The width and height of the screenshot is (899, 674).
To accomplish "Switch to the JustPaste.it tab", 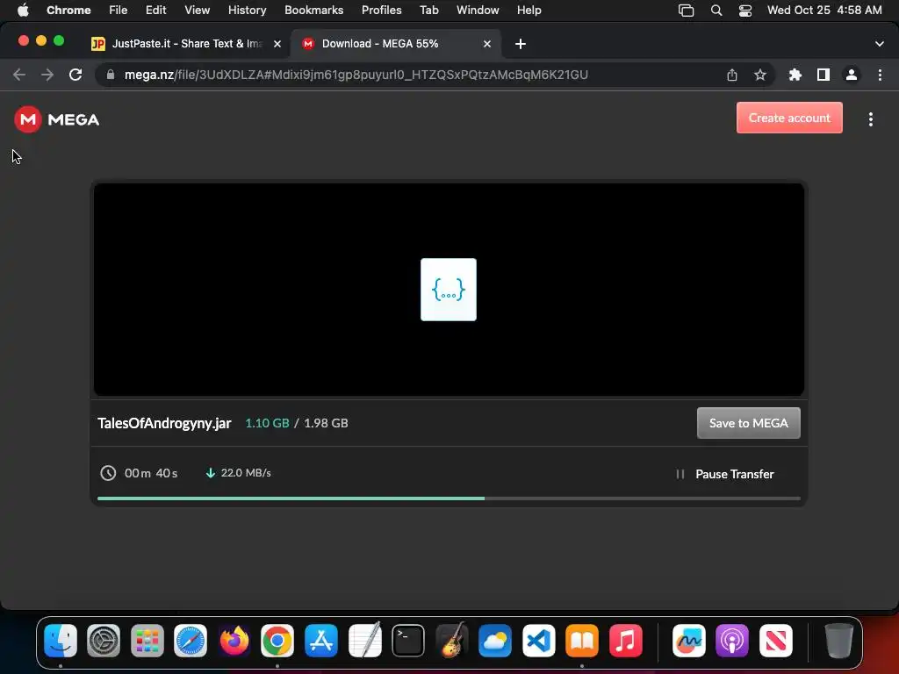I will tap(185, 44).
